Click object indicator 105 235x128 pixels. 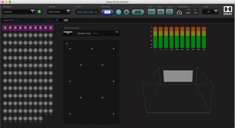(25, 103)
